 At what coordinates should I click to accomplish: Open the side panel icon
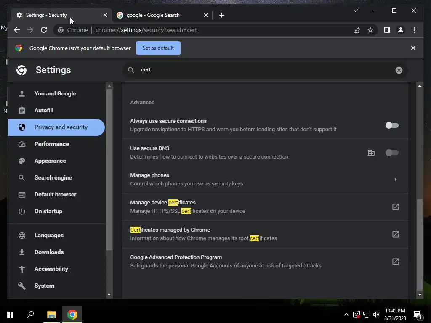tap(387, 30)
